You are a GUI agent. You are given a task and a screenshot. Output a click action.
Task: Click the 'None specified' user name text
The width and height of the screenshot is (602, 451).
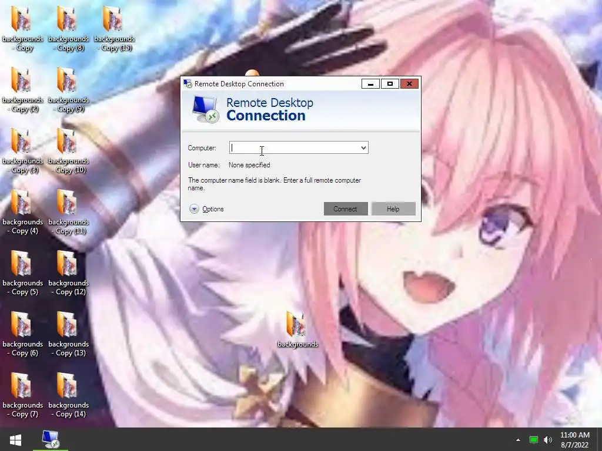249,165
